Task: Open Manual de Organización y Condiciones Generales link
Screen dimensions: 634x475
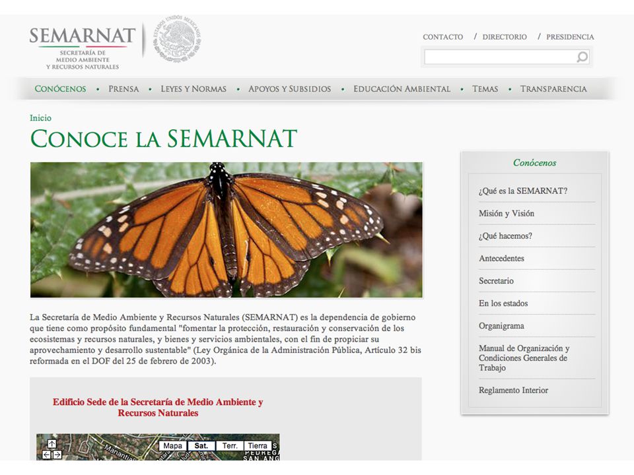Action: [x=524, y=358]
